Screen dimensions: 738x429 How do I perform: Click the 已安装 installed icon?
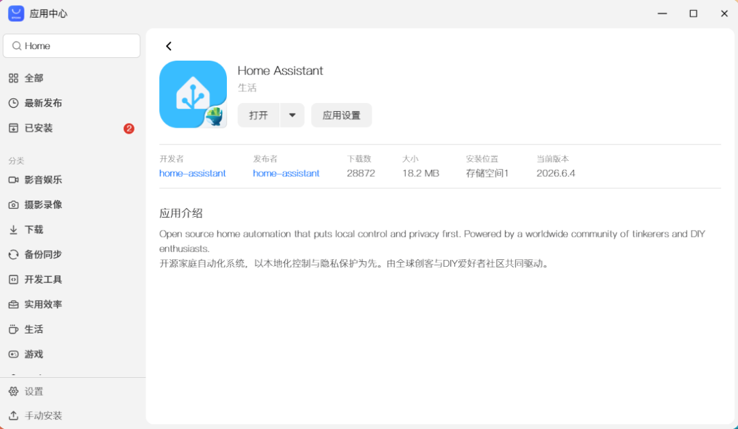point(14,128)
